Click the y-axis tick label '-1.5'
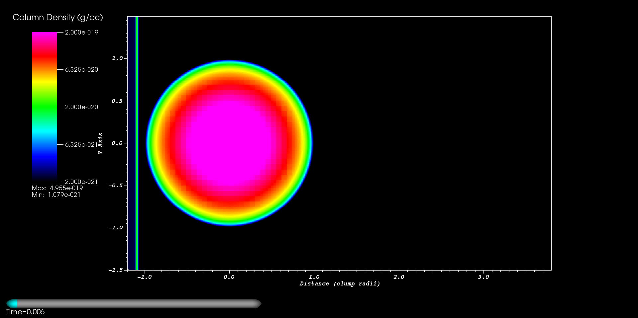This screenshot has width=638, height=318. (116, 270)
